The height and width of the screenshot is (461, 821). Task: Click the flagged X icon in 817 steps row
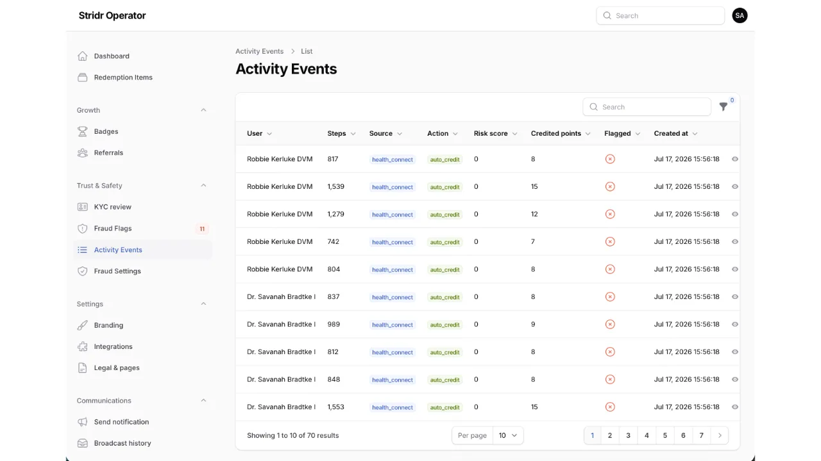tap(610, 159)
